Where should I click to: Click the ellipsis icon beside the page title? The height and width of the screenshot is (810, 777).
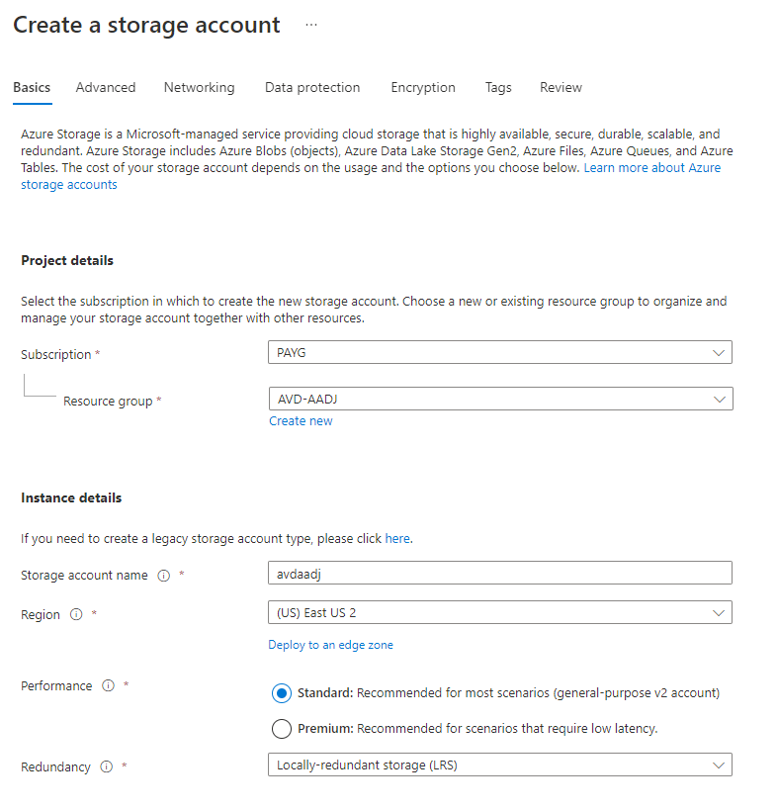311,26
